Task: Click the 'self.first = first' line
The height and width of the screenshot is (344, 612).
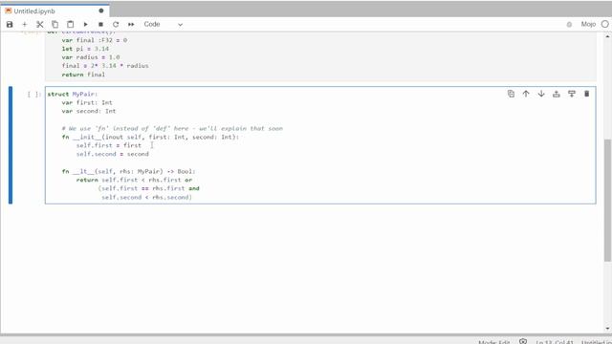Action: click(109, 145)
